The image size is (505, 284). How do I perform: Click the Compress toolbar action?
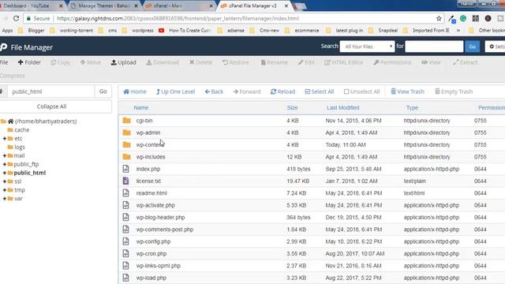click(13, 76)
